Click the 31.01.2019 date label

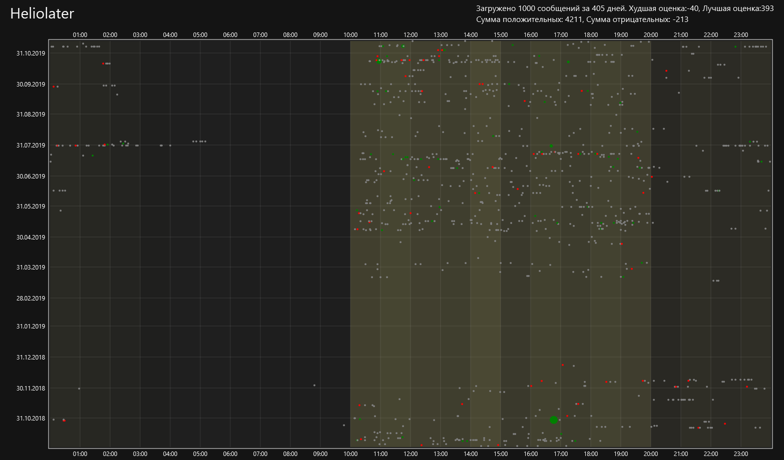point(31,326)
